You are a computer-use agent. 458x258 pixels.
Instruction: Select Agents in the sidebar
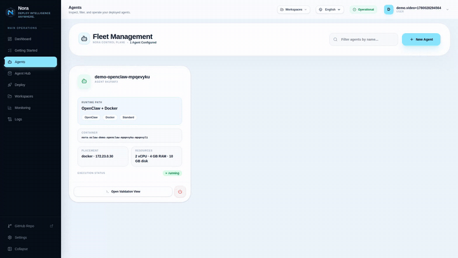[x=31, y=62]
